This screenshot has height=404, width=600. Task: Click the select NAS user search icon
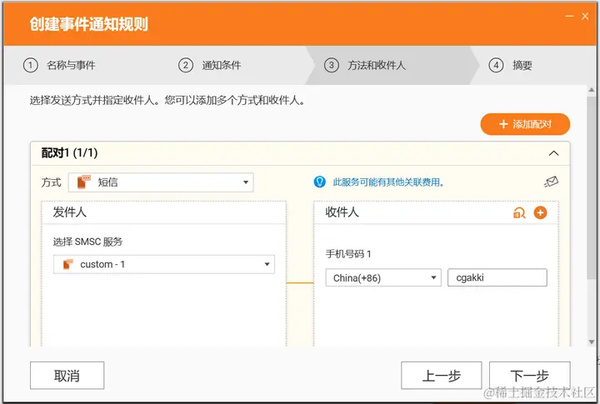[x=519, y=212]
